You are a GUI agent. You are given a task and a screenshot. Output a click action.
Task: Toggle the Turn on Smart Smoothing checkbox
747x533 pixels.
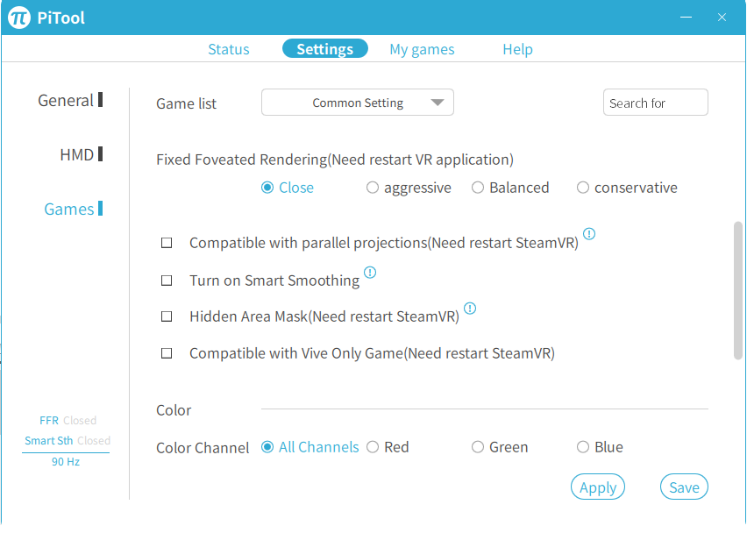point(167,281)
